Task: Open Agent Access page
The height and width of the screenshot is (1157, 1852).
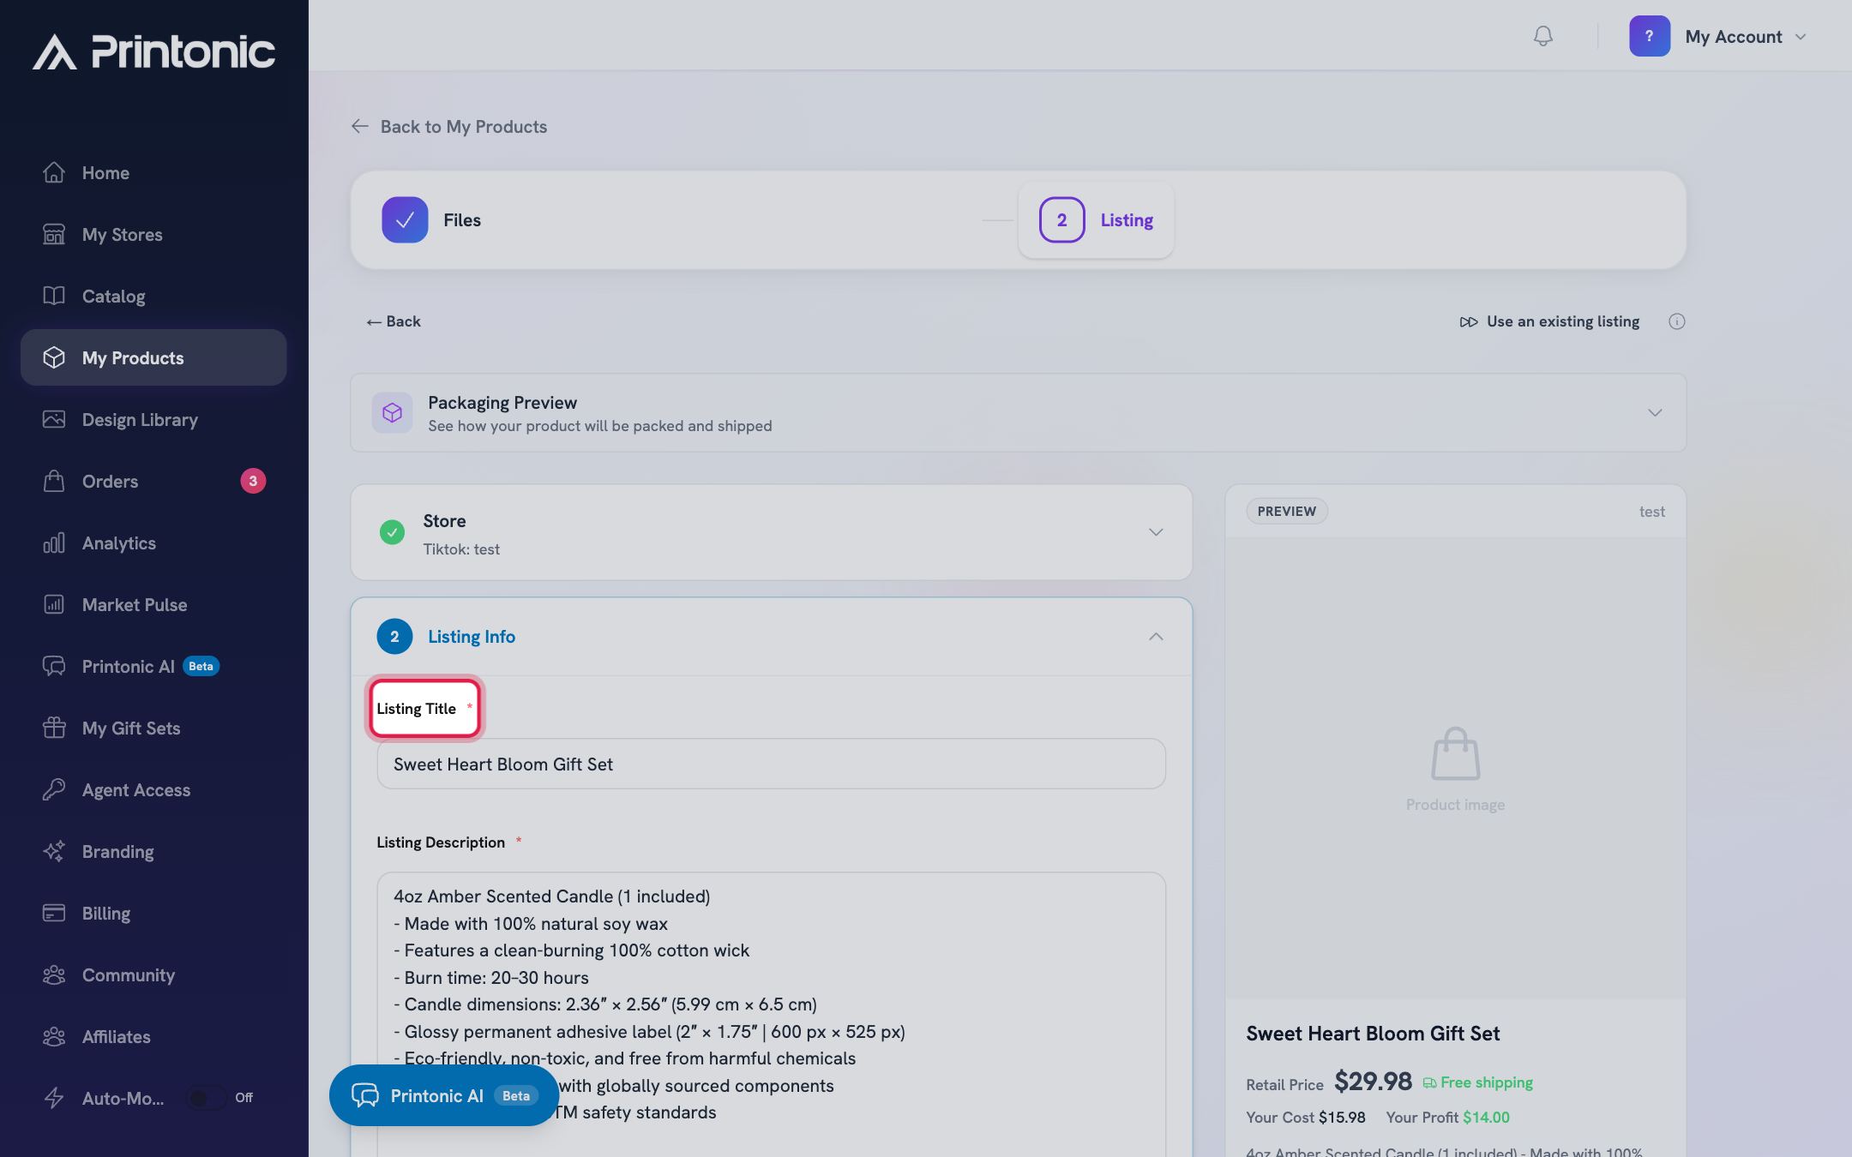Action: [x=153, y=790]
